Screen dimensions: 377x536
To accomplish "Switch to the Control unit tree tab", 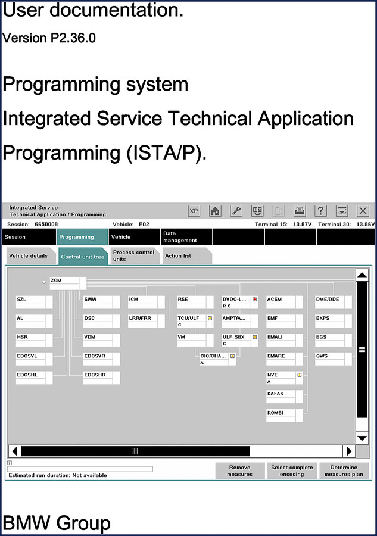I will [83, 256].
